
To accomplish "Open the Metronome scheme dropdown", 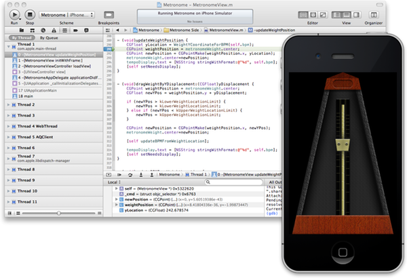I will click(x=66, y=14).
